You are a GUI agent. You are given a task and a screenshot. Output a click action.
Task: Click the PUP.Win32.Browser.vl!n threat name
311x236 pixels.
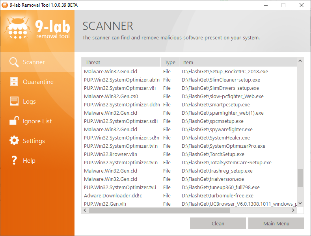pos(110,154)
